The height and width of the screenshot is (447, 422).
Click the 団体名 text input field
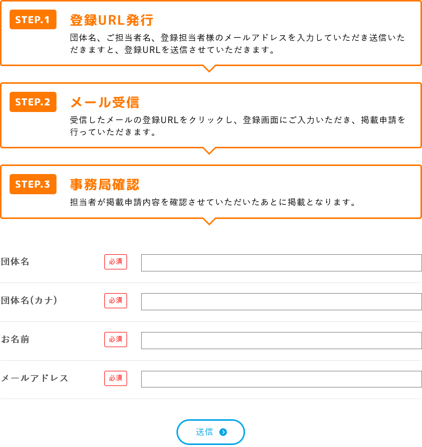281,262
